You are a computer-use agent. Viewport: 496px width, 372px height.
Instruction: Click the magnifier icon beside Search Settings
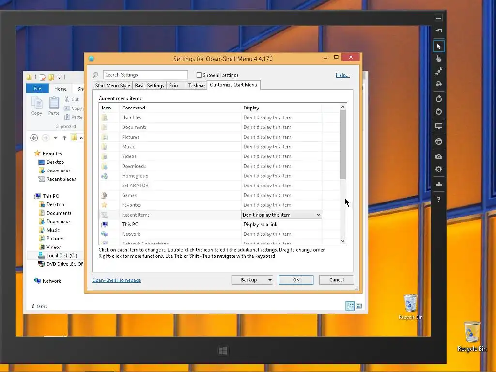pos(95,75)
